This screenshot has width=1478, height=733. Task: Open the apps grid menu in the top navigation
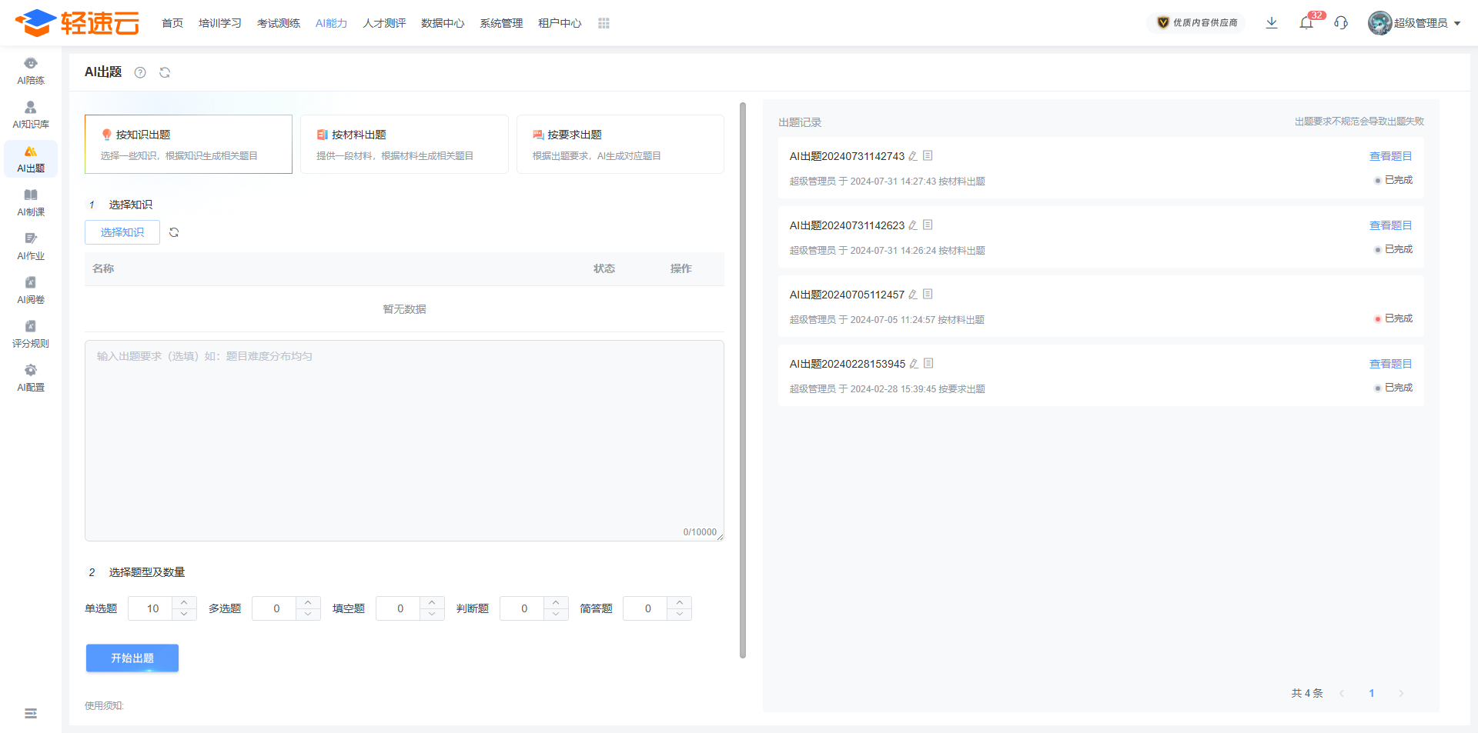[604, 23]
